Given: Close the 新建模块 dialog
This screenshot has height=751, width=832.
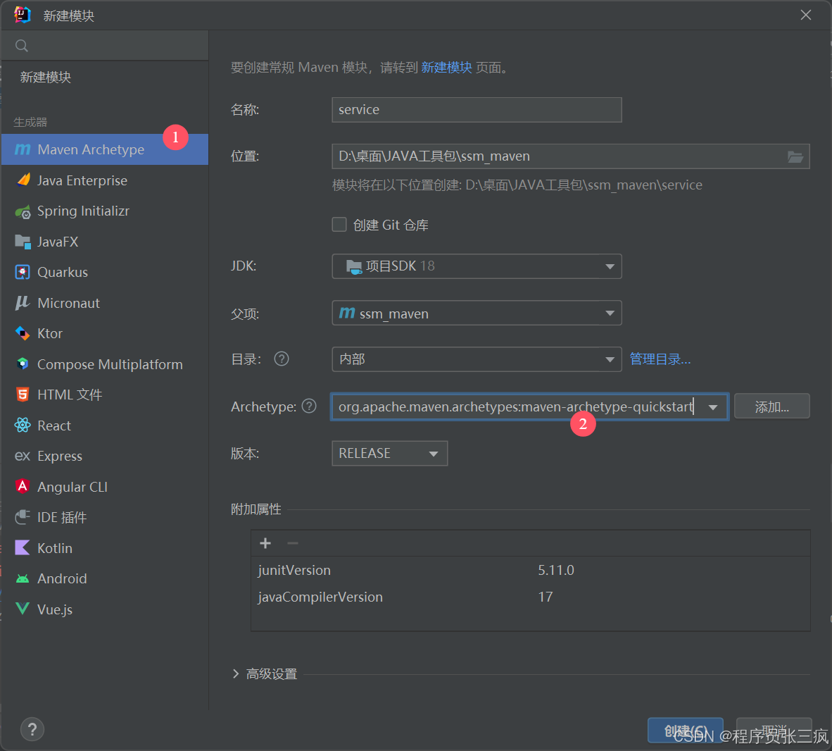Looking at the screenshot, I should (805, 15).
